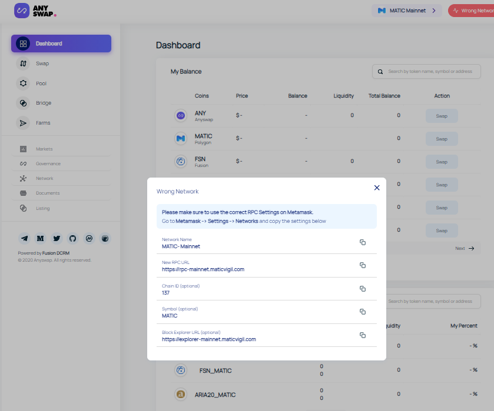Viewport: 494px width, 411px height.
Task: Click the Network nodes icon
Action: point(24,178)
